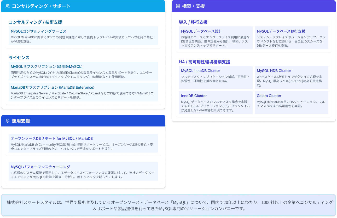Click the description under MariaDBサブスクリプション
This screenshot has width=337, height=218.
[x=82, y=96]
